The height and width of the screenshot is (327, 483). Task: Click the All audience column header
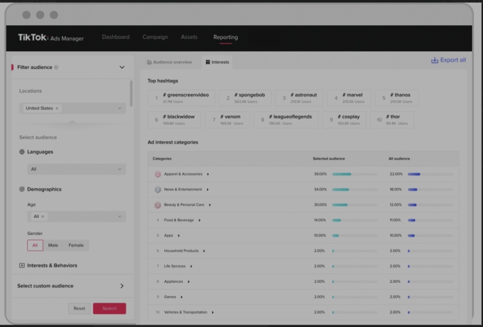tap(399, 159)
